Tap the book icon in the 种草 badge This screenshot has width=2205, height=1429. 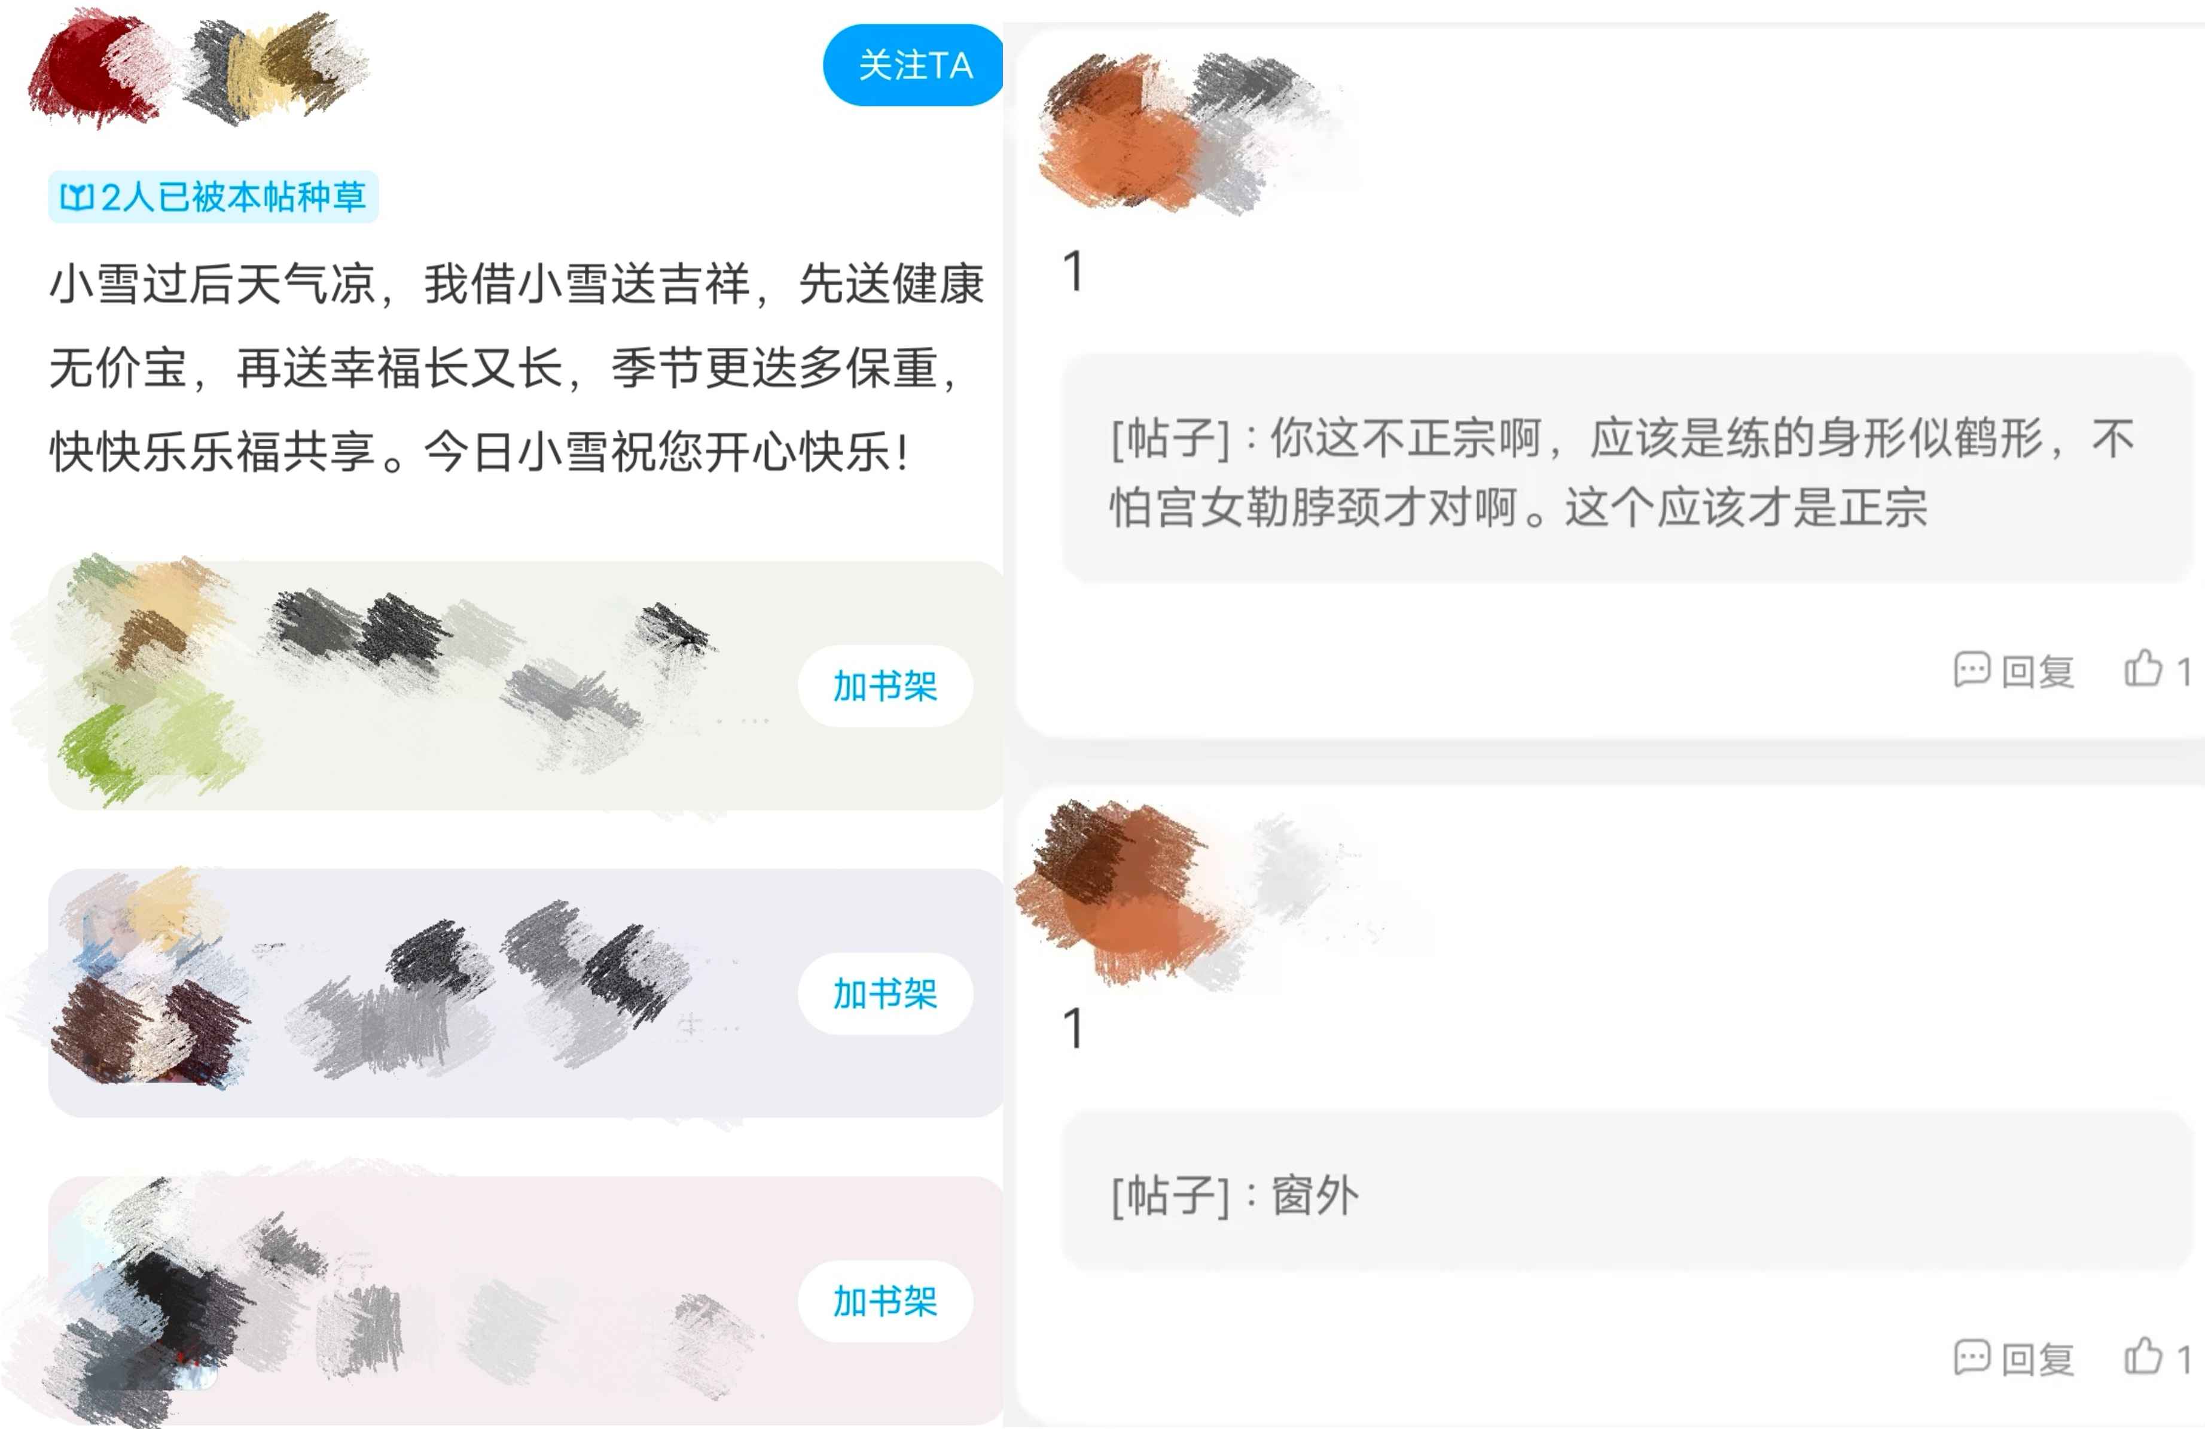(x=77, y=197)
